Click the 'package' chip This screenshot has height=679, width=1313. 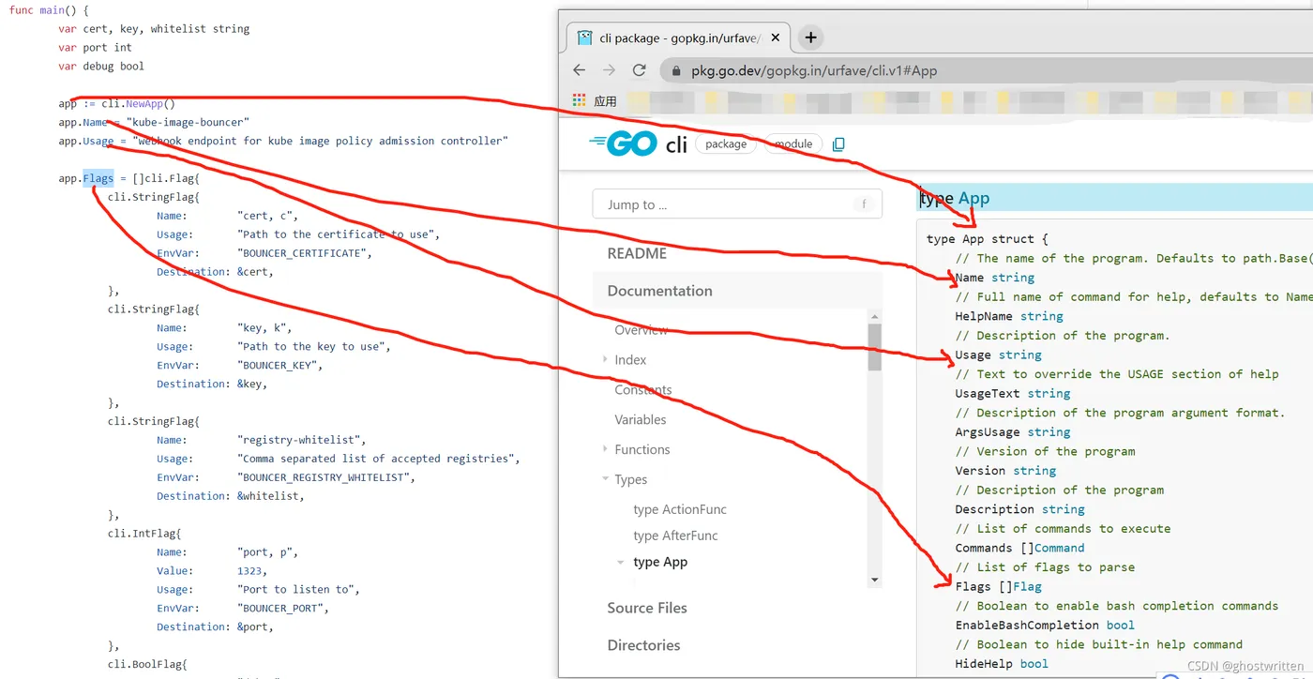[x=726, y=144]
